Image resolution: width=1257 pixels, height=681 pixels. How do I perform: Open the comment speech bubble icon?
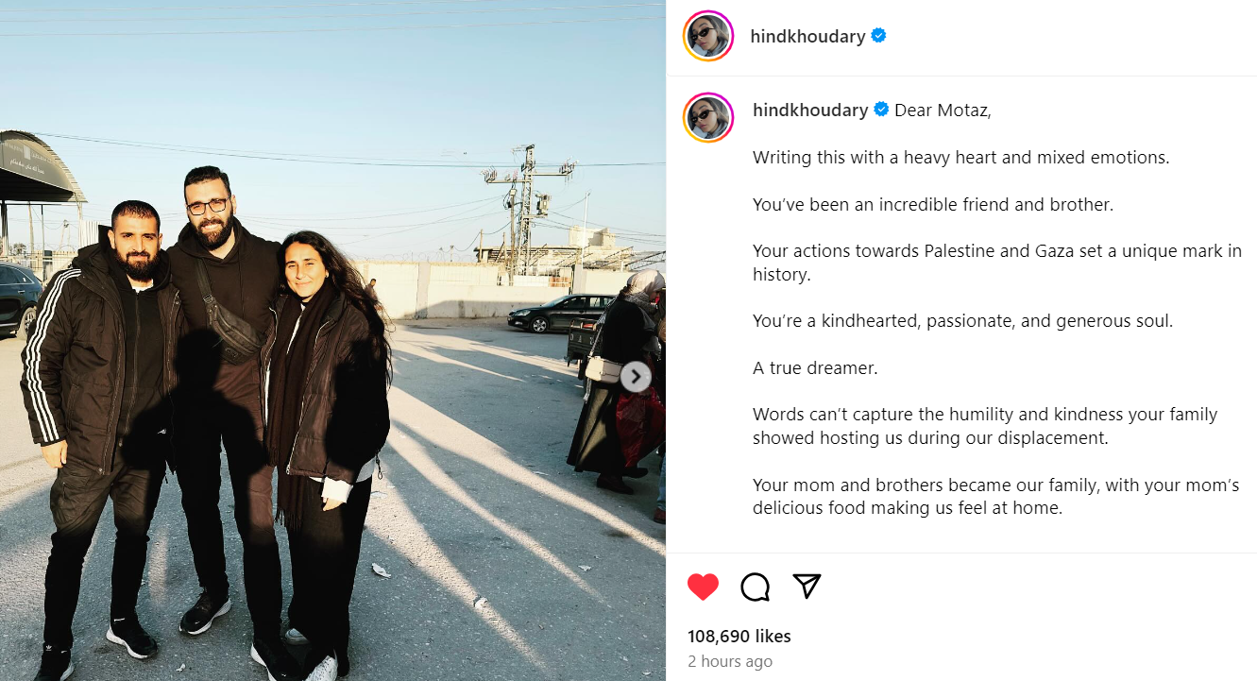(755, 587)
